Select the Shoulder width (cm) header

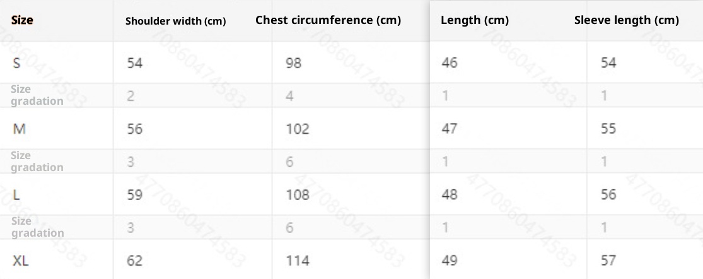tap(175, 21)
